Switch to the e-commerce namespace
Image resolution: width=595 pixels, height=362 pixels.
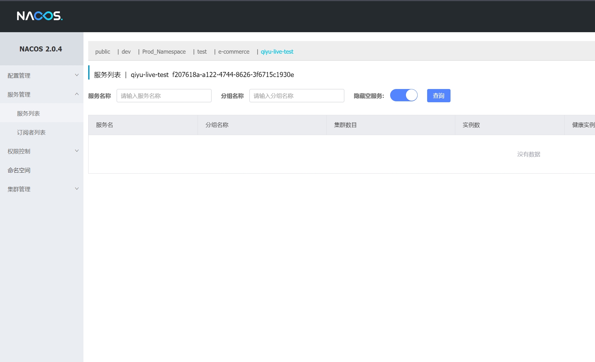coord(234,51)
